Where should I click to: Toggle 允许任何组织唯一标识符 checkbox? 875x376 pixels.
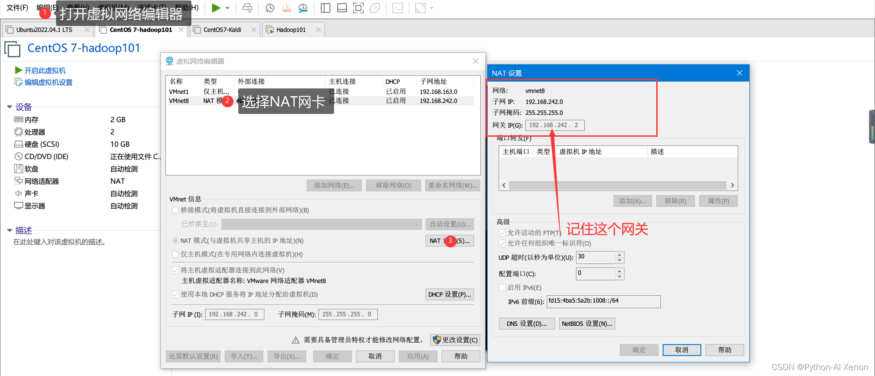tap(502, 243)
